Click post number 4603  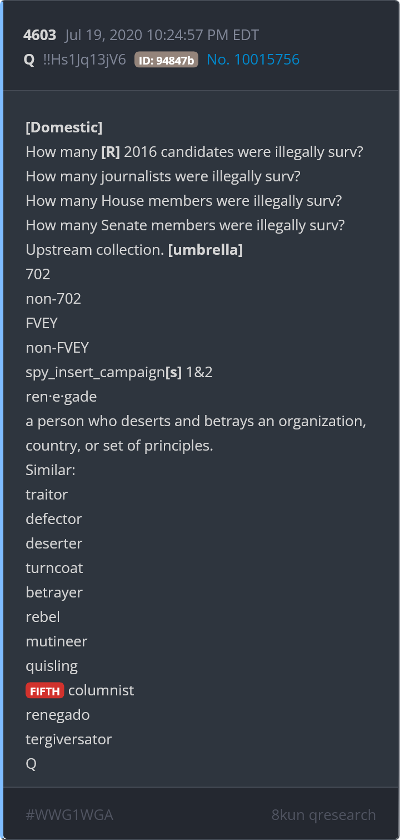tap(40, 35)
